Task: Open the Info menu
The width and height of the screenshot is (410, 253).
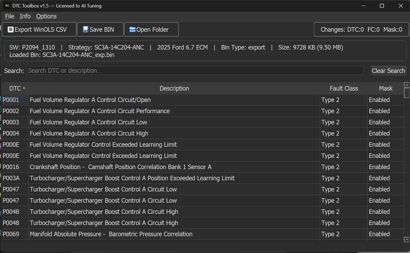Action: [25, 16]
